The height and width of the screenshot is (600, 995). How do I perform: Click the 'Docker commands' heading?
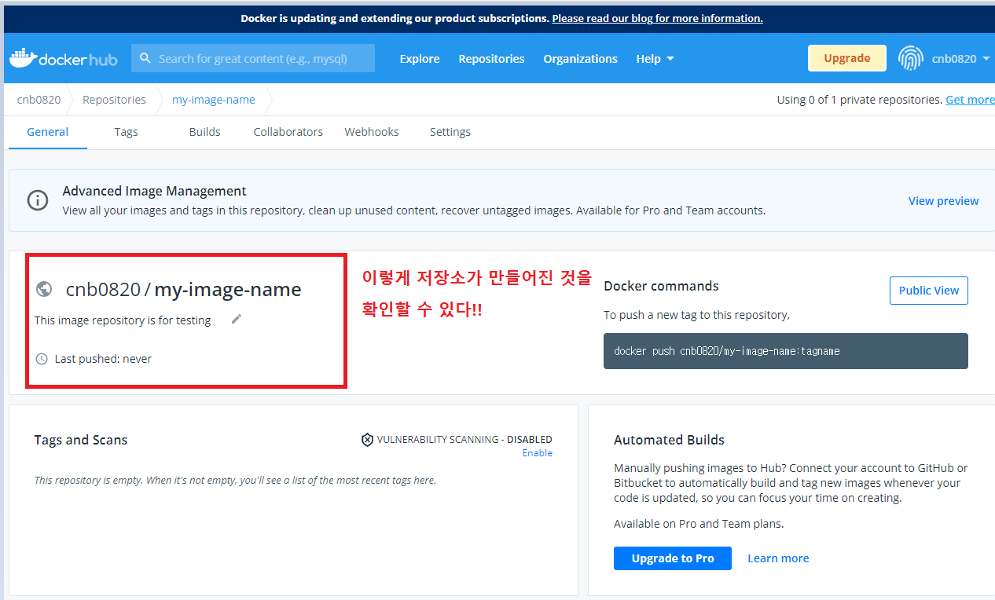[x=661, y=286]
